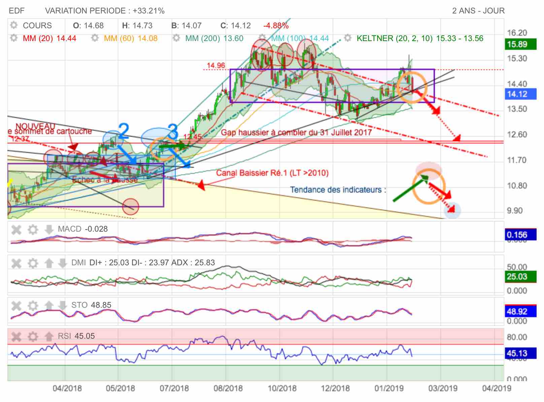544x402 pixels.
Task: Open gear icon for MM (20)
Action: (x=14, y=38)
